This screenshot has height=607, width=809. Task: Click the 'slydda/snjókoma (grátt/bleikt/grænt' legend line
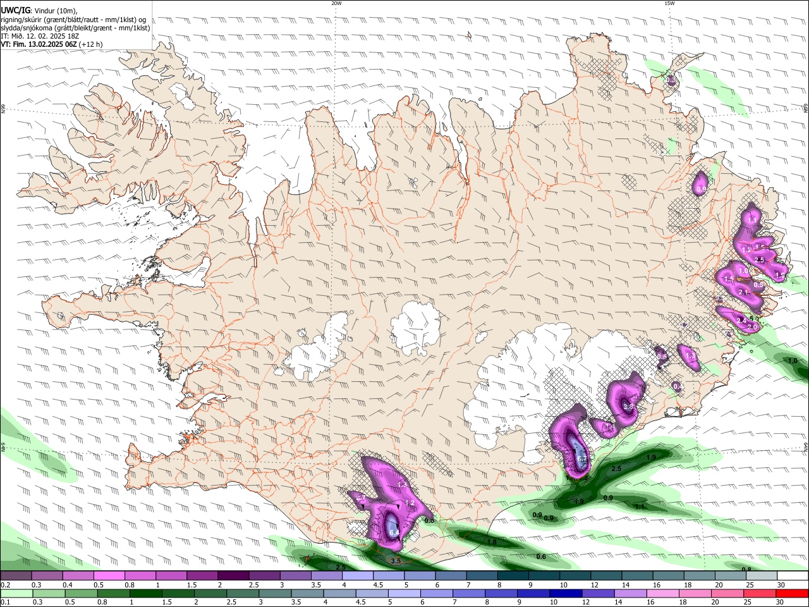pos(75,28)
